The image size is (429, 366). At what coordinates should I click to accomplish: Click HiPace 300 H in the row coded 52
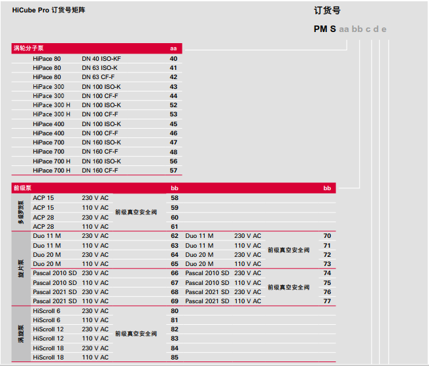pyautogui.click(x=52, y=105)
